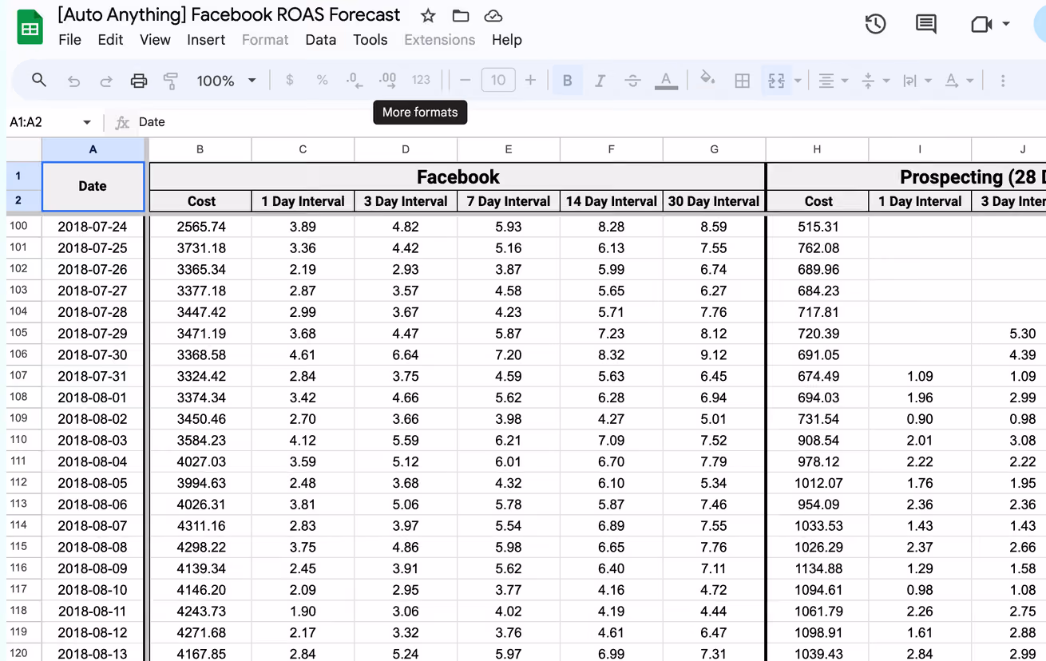View cloud save status icon
Screen dimensions: 1046x661
point(493,15)
